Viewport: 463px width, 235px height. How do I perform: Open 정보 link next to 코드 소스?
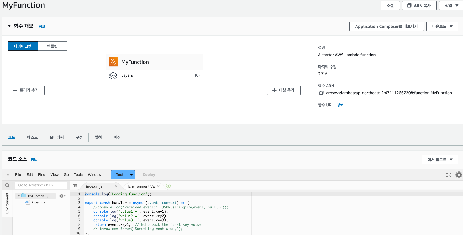pyautogui.click(x=34, y=160)
